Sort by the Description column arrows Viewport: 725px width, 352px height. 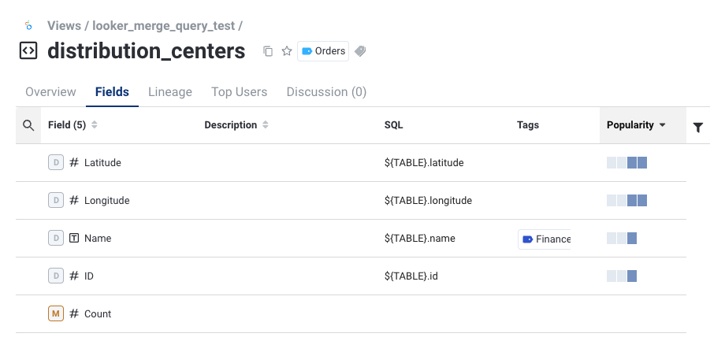(x=266, y=125)
